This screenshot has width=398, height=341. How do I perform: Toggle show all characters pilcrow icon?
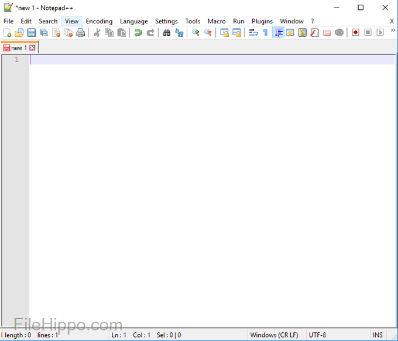pyautogui.click(x=265, y=33)
